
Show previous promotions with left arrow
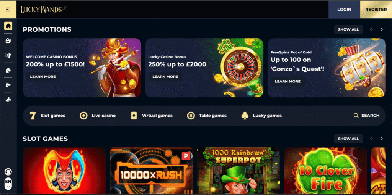click(371, 29)
